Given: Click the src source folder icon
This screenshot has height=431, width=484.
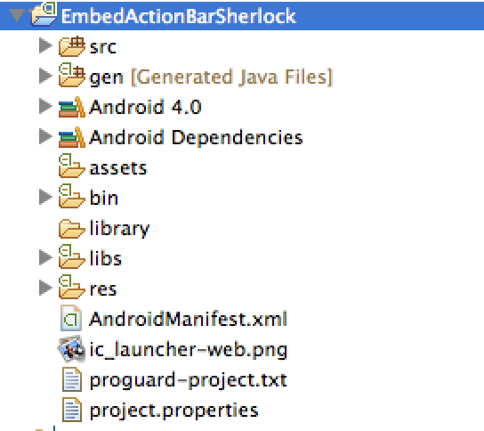Looking at the screenshot, I should click(x=71, y=46).
